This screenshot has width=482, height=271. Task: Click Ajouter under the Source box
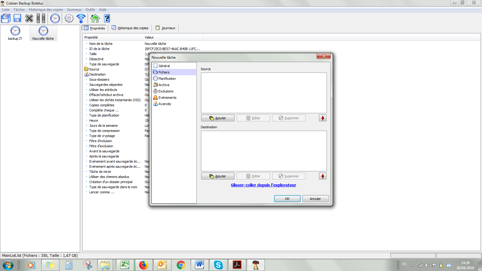218,118
